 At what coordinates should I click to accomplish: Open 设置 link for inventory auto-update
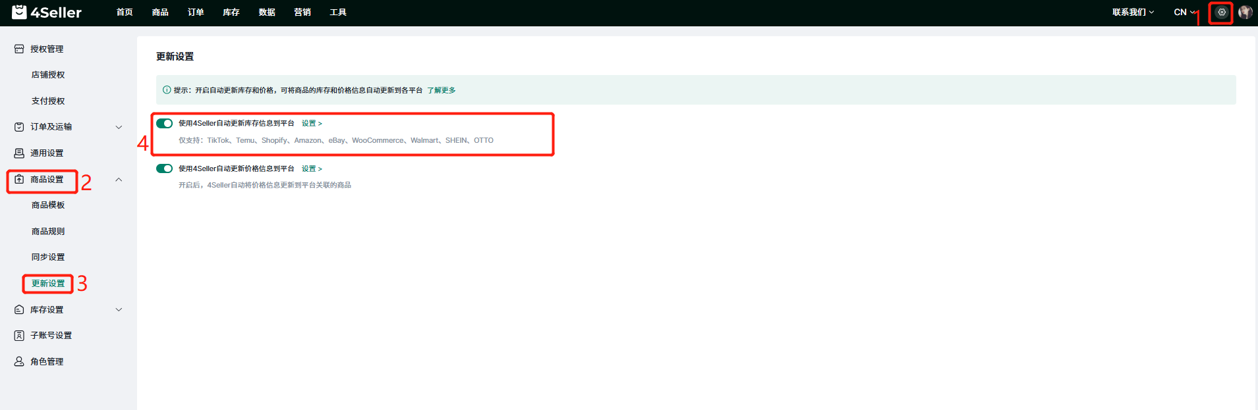311,124
